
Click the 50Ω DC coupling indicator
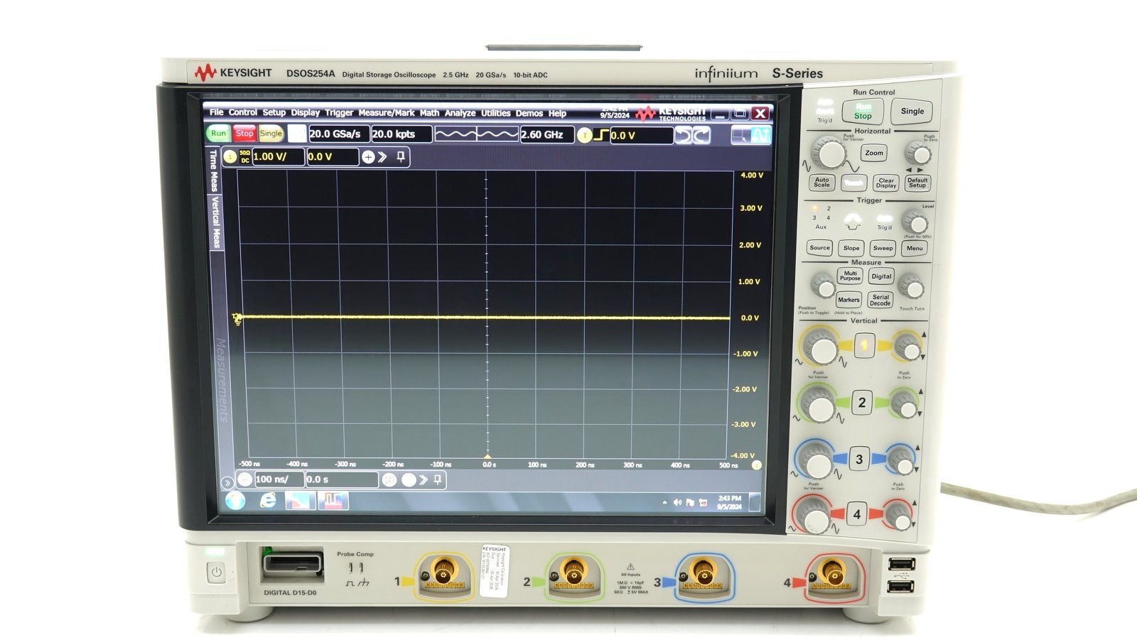(x=244, y=157)
